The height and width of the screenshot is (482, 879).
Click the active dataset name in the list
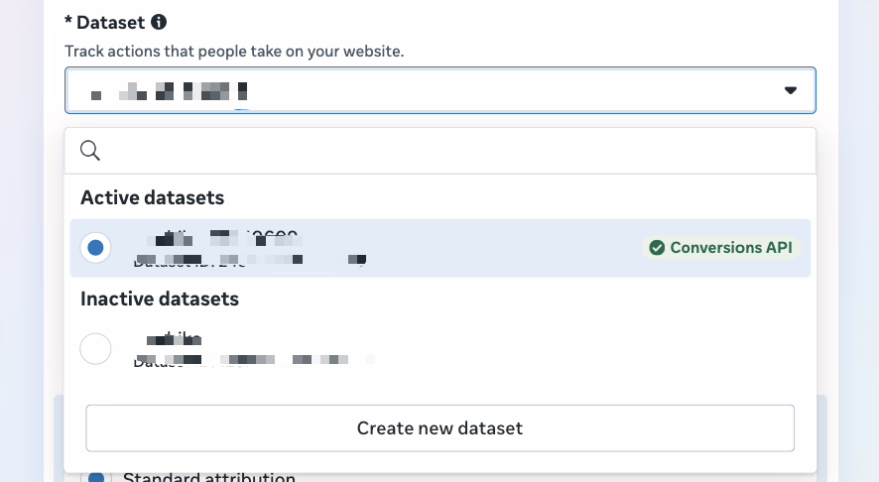pos(218,238)
